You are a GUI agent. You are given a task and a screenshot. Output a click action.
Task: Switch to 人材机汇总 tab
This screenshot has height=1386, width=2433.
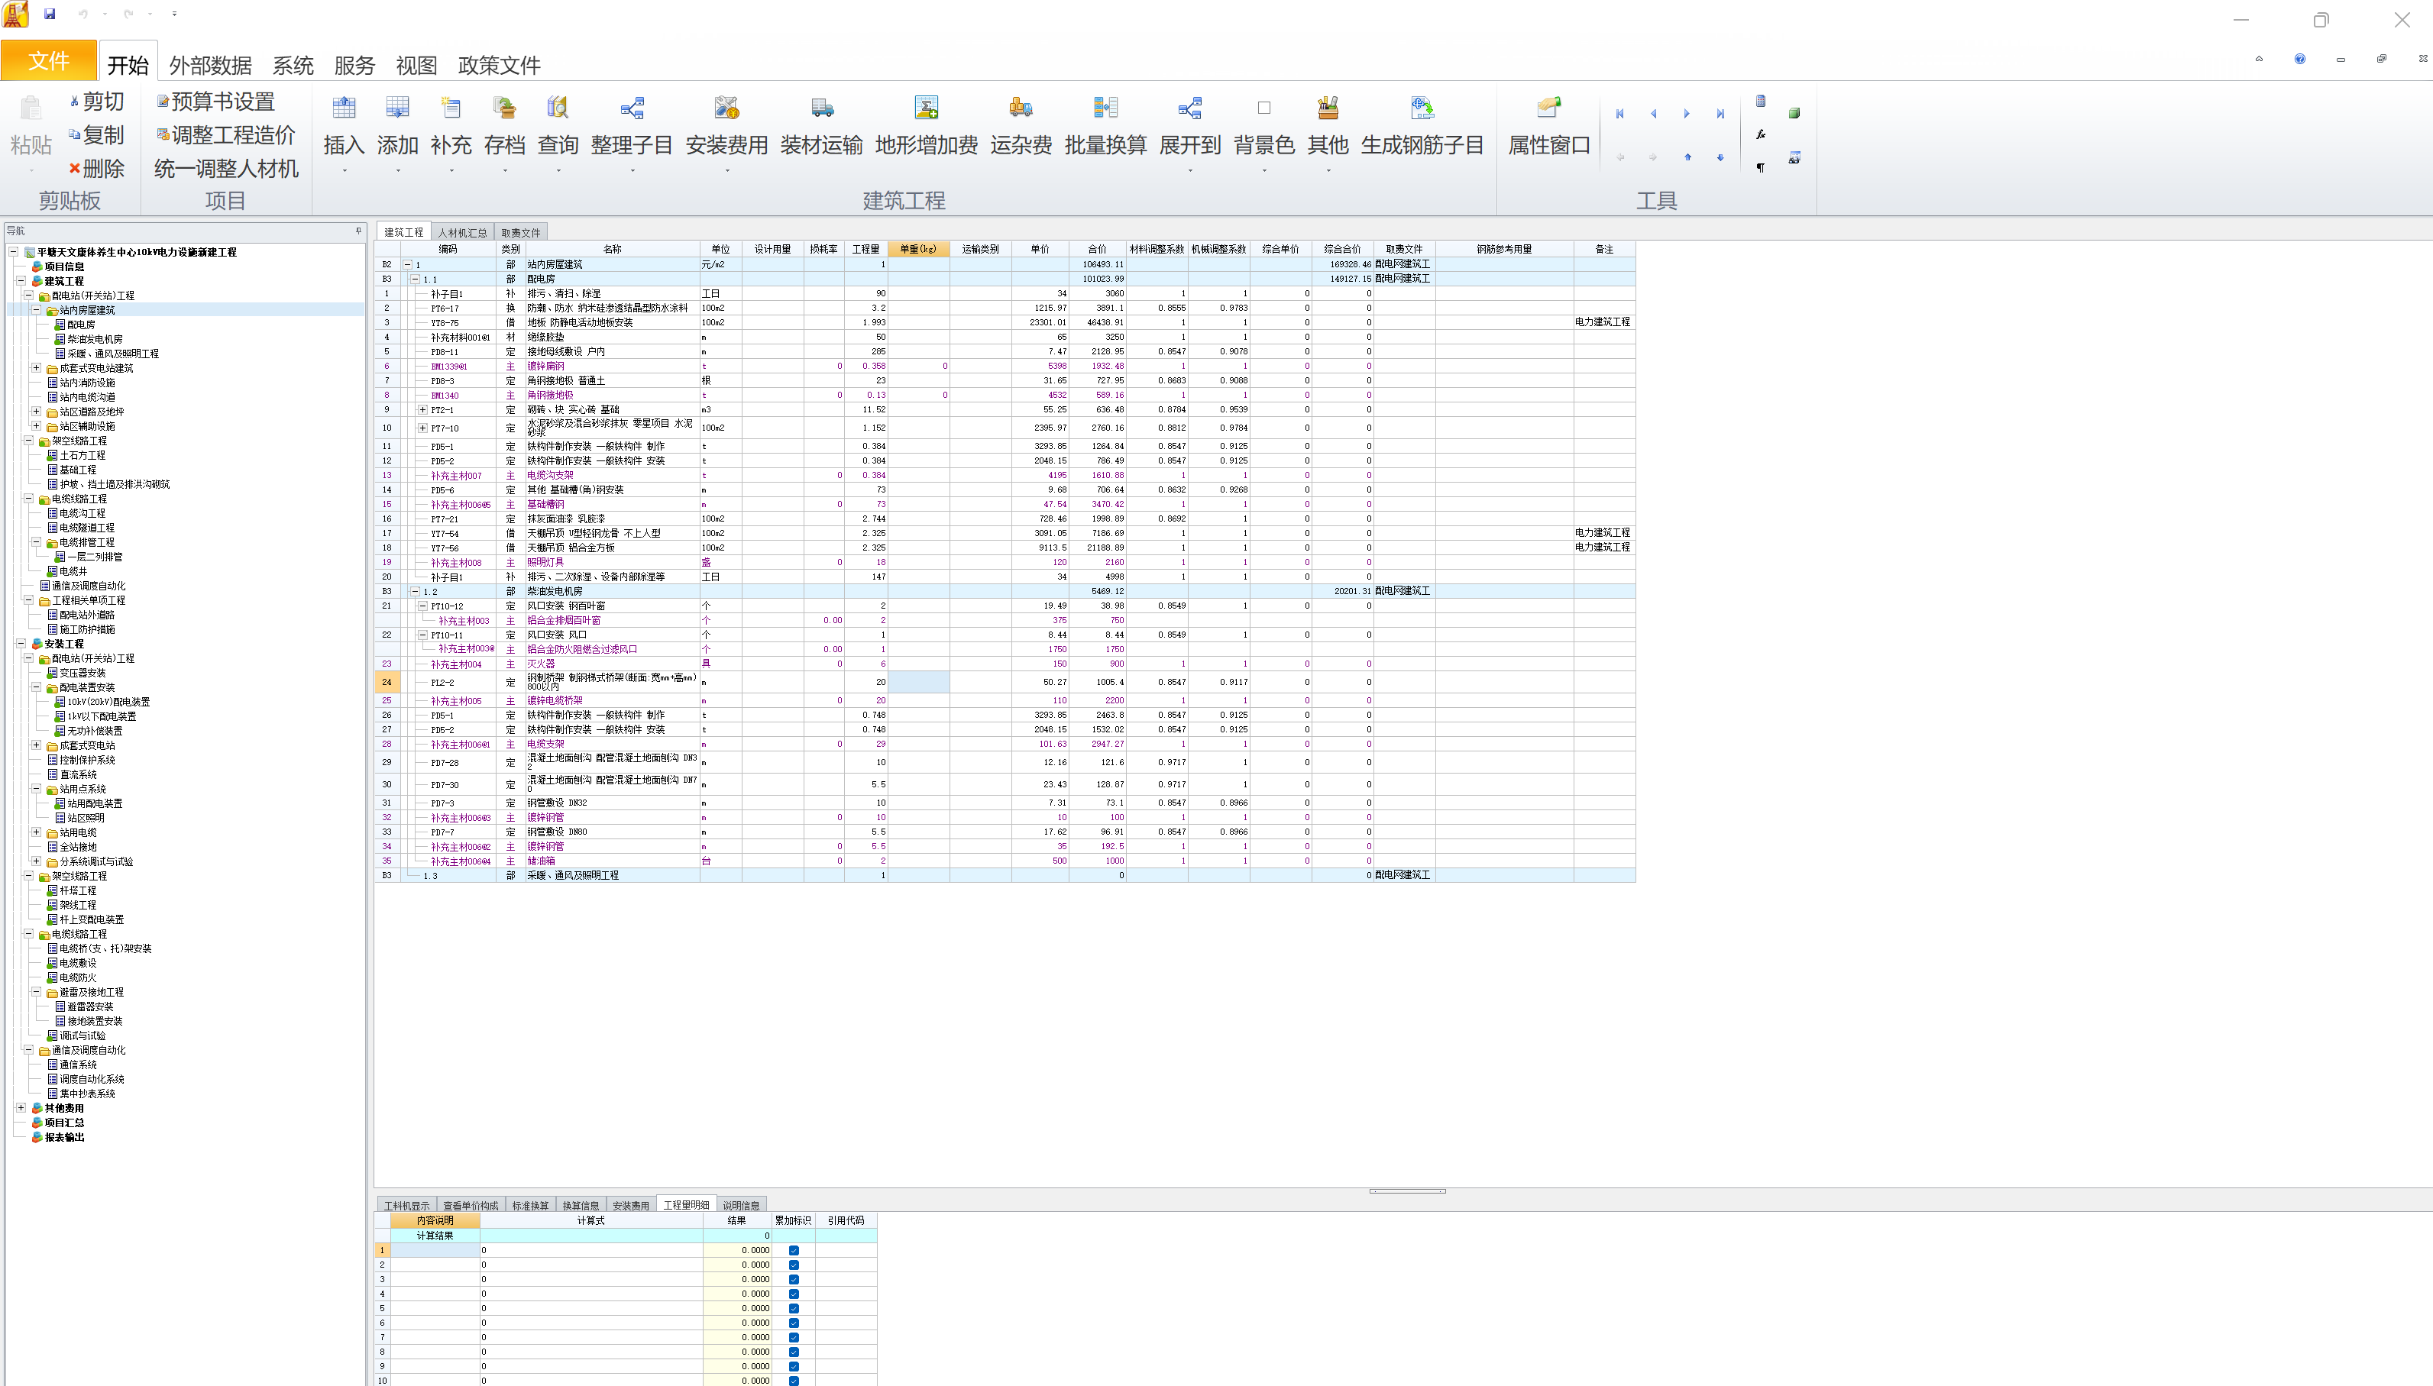[462, 232]
